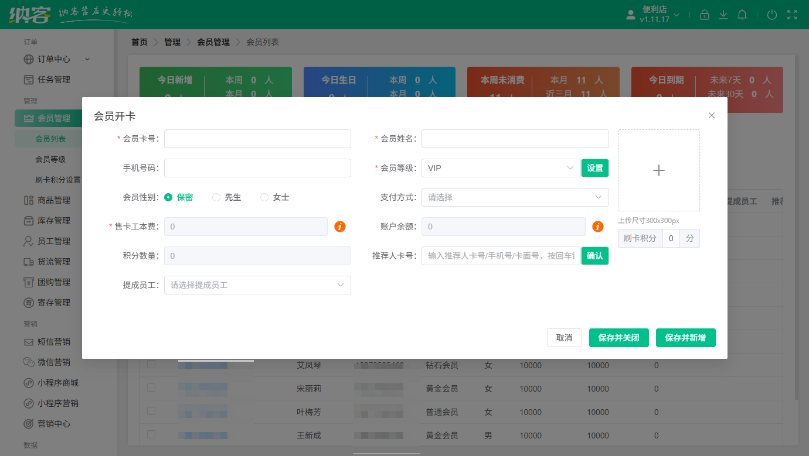This screenshot has width=809, height=456.
Task: Open the 支付方式 dropdown
Action: [515, 197]
